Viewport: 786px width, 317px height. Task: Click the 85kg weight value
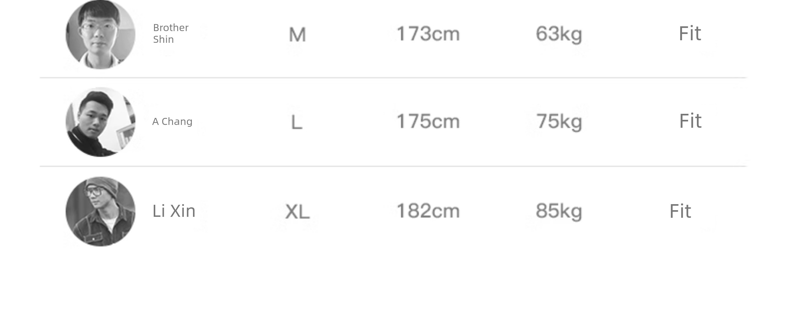pos(559,212)
